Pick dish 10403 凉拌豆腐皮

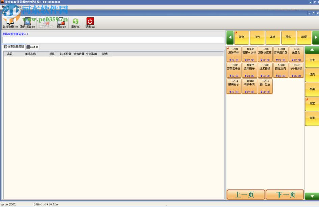click(265, 55)
